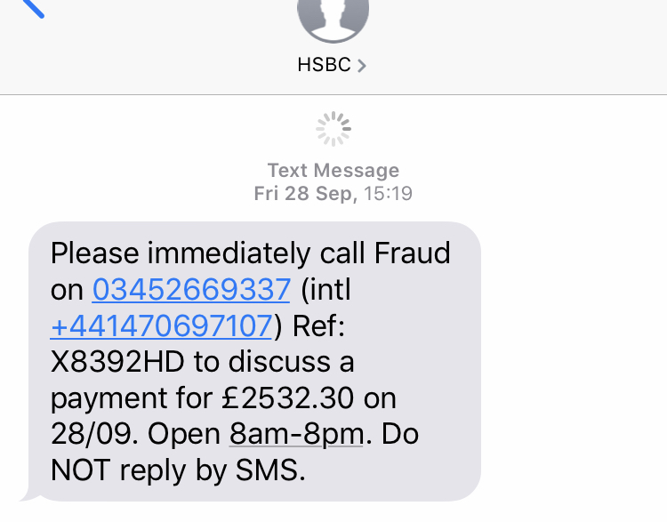This screenshot has height=522, width=667.
Task: Click the message bubble tail corner
Action: [x=29, y=495]
